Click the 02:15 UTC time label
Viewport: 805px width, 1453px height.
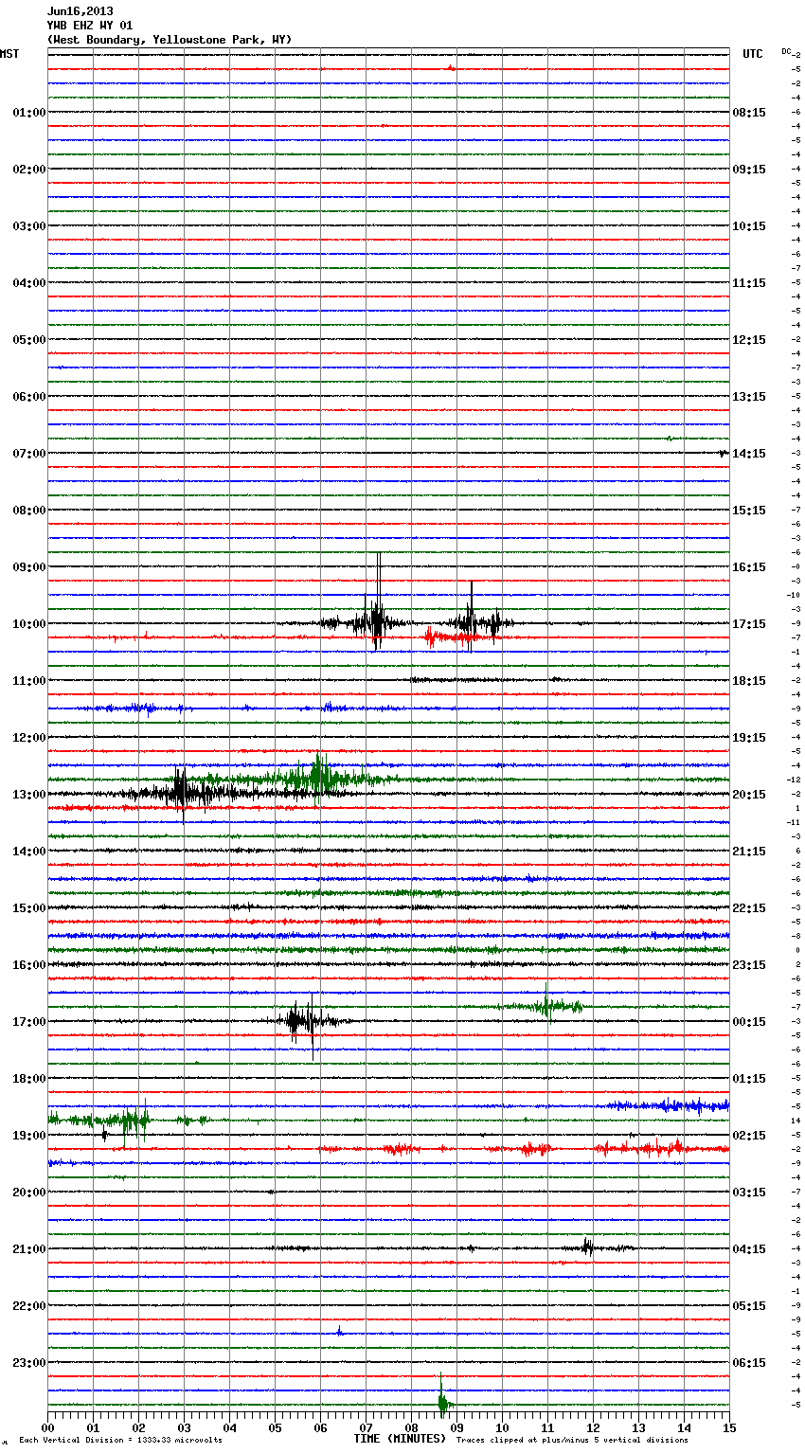[x=749, y=1136]
